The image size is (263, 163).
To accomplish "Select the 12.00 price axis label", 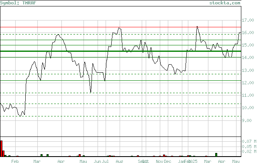I will click(x=248, y=83).
